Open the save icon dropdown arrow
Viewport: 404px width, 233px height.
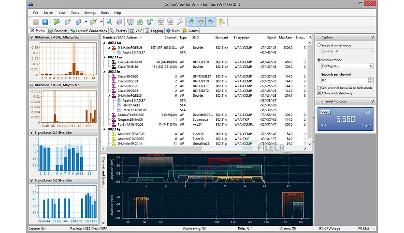pyautogui.click(x=86, y=22)
